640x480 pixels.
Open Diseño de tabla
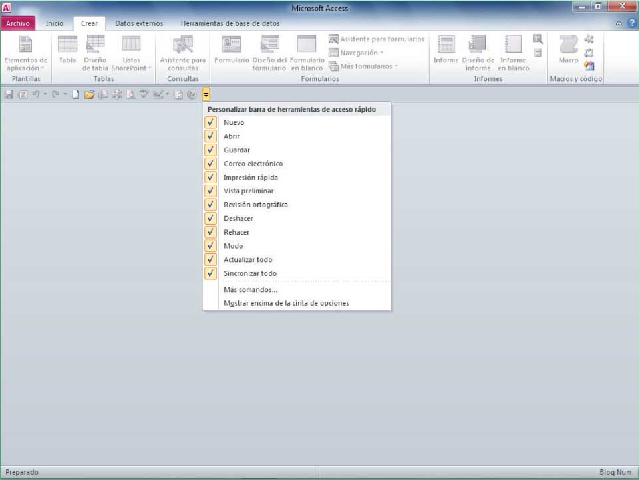pos(96,53)
